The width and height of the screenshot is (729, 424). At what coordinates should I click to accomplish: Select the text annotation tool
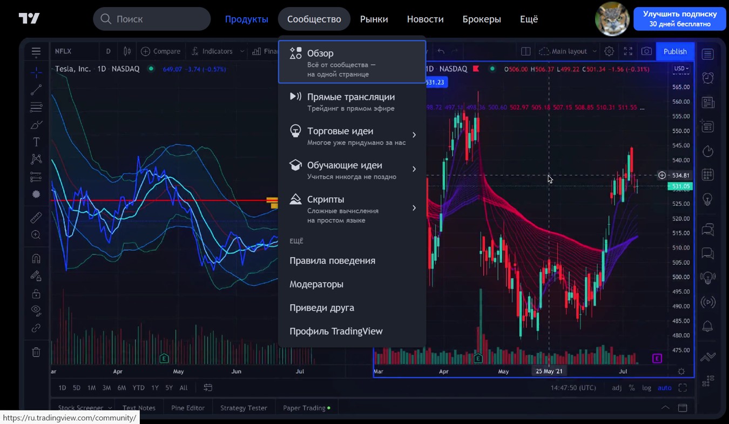[x=36, y=142]
